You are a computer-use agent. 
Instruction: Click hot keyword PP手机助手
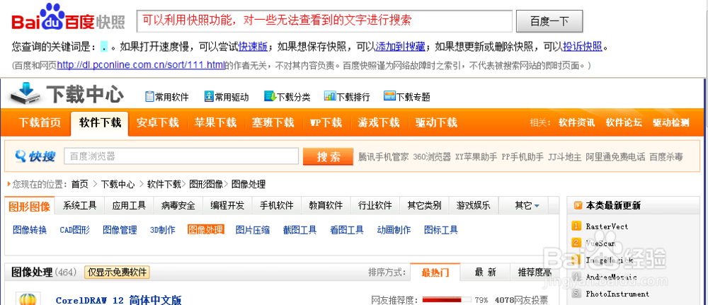tap(523, 157)
